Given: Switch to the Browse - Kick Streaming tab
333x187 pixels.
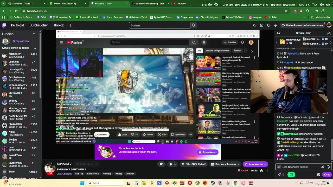Looking at the screenshot, I should click(68, 4).
